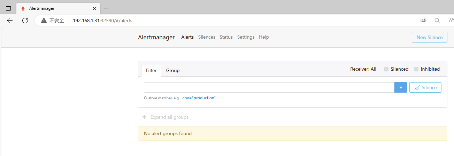The width and height of the screenshot is (454, 156).
Task: Switch to the Group tab
Action: click(x=173, y=70)
